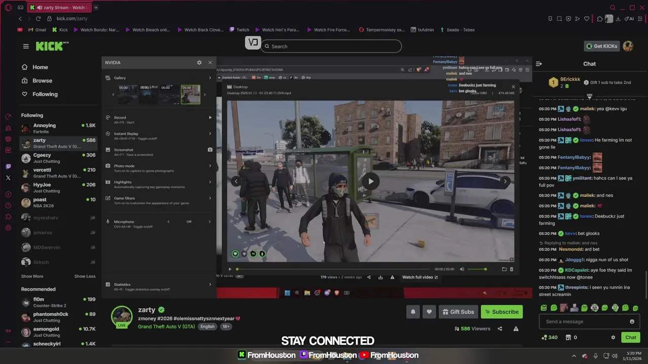This screenshot has height=364, width=648.
Task: Show previous clip in the viewer
Action: click(235, 181)
